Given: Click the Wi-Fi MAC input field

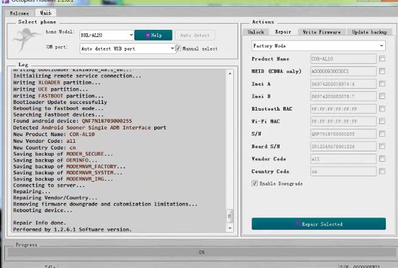Looking at the screenshot, I should [343, 122].
